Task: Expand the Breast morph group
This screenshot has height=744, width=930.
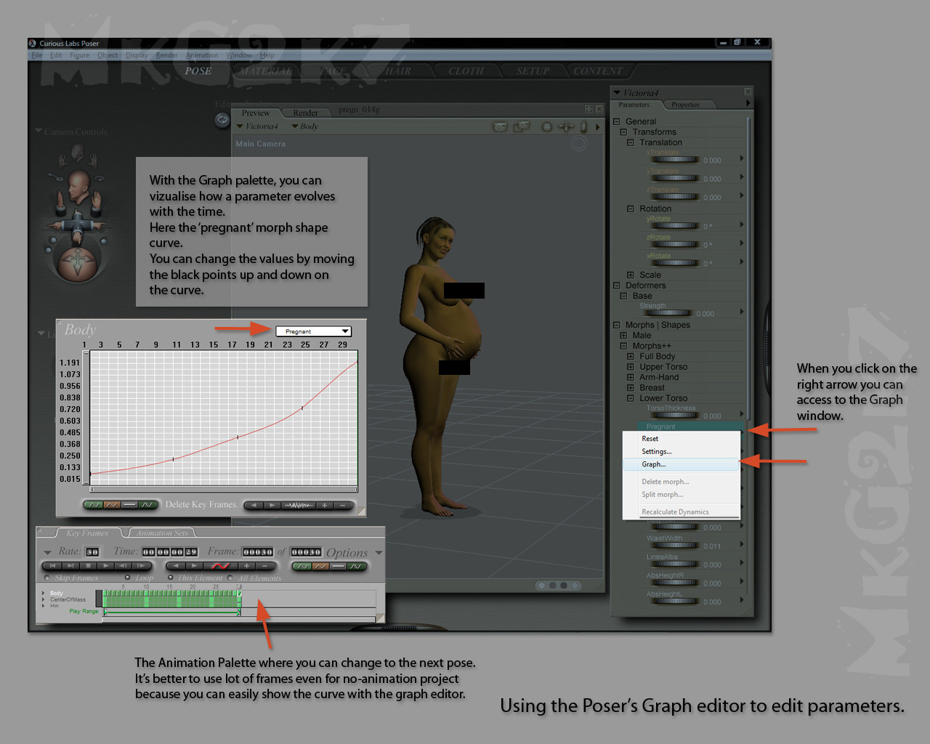Action: point(631,388)
